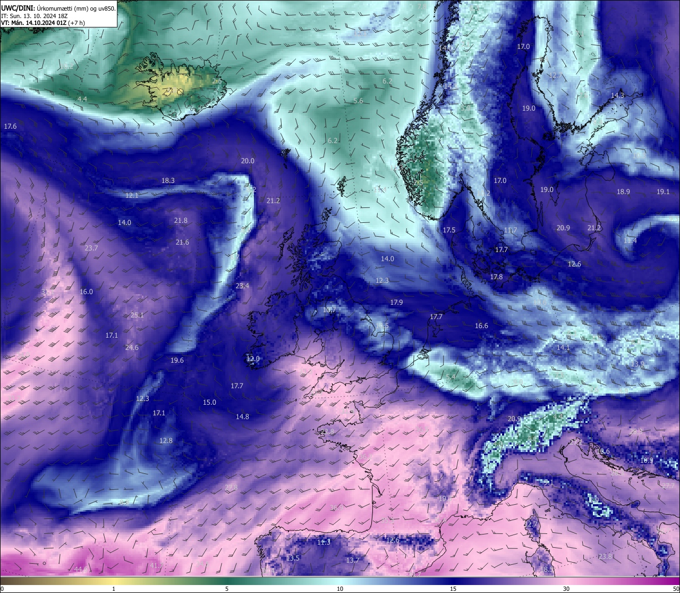
Task: Click the '50' tick label on the colour scale
Action: [675, 589]
